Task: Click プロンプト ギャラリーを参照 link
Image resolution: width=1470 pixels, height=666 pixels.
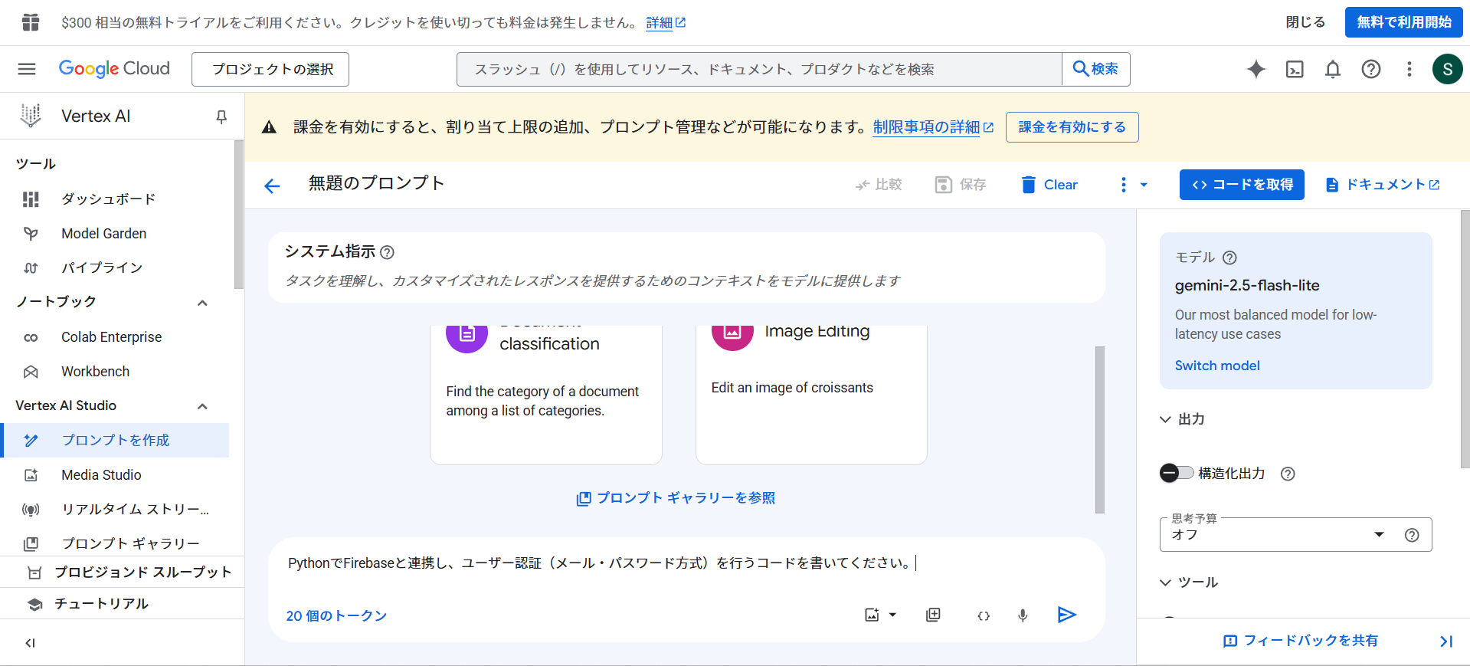Action: click(x=676, y=498)
